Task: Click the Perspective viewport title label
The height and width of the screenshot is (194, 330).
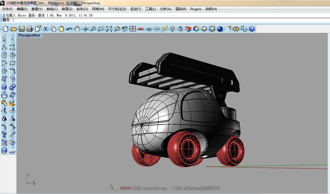Action: [x=29, y=35]
